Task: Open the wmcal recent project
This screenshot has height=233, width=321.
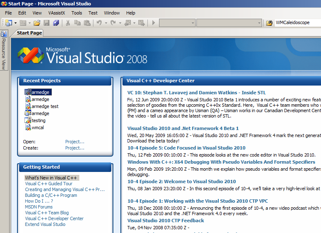Action: (x=38, y=128)
